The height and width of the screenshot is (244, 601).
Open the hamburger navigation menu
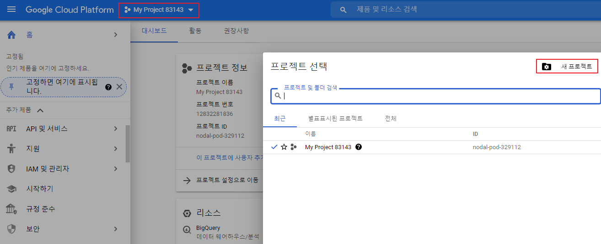11,10
